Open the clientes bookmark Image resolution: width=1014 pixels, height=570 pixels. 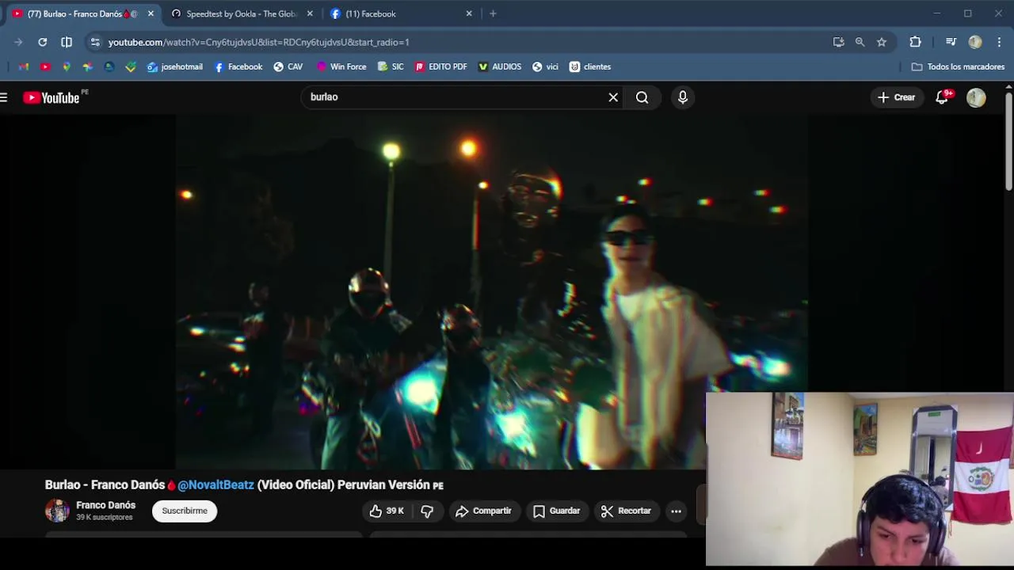(590, 66)
